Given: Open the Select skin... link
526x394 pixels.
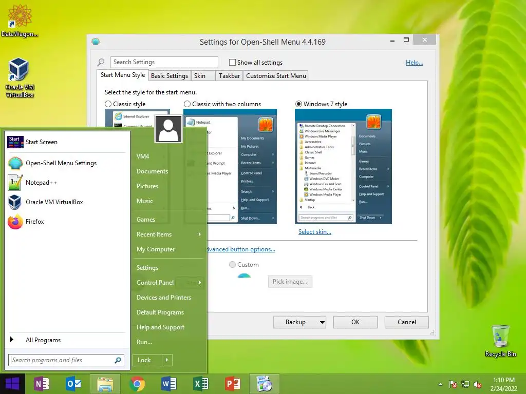Looking at the screenshot, I should [x=315, y=232].
